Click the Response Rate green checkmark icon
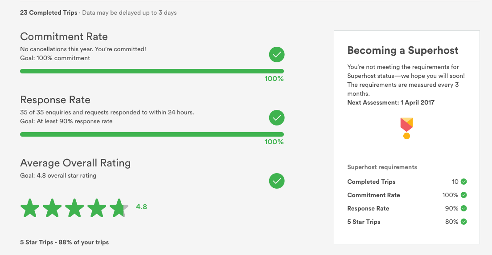The width and height of the screenshot is (492, 255). 277,118
